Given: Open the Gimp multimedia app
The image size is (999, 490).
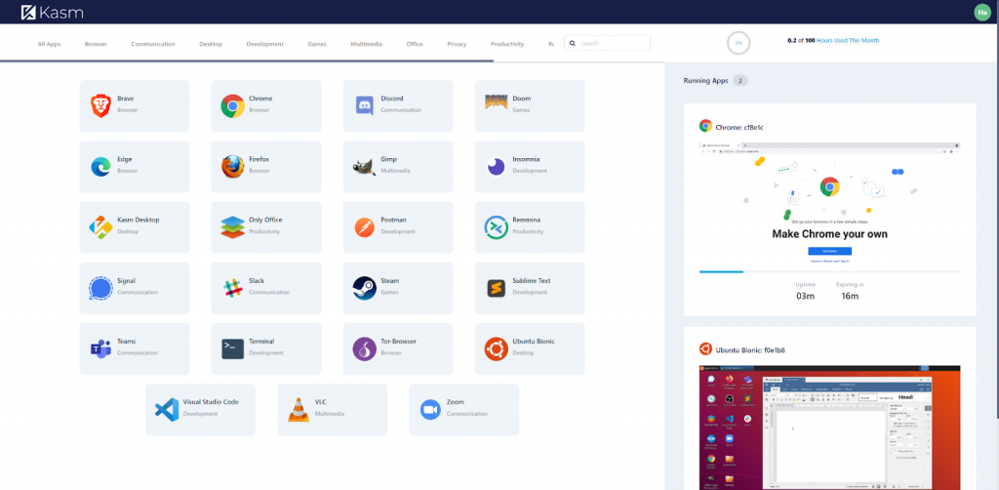Looking at the screenshot, I should pos(398,167).
